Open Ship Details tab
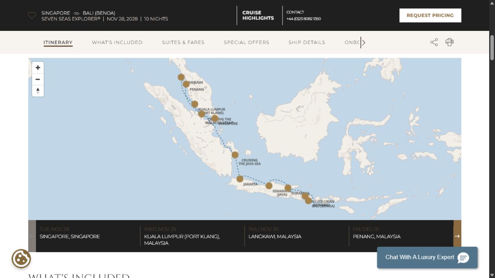Viewport: 495px width, 278px height. click(x=307, y=43)
